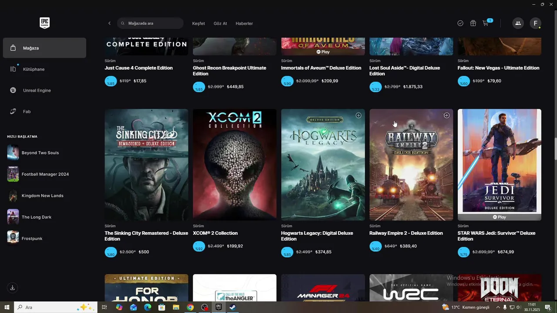Open the wishlist checkmark icon
Screen dimensions: 557x313
point(460,23)
